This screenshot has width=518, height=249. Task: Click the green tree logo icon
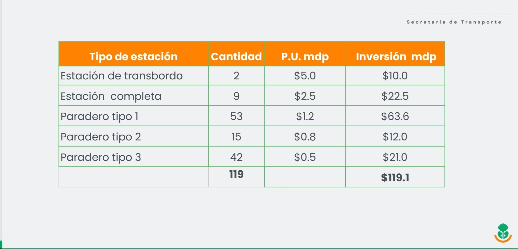tap(503, 233)
